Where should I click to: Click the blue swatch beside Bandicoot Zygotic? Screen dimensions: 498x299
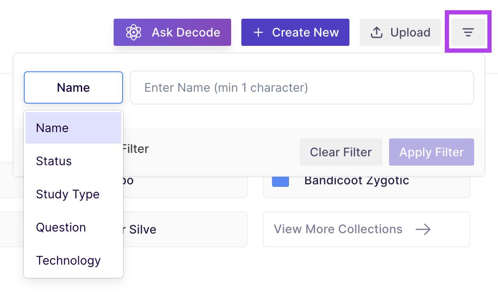click(x=280, y=181)
